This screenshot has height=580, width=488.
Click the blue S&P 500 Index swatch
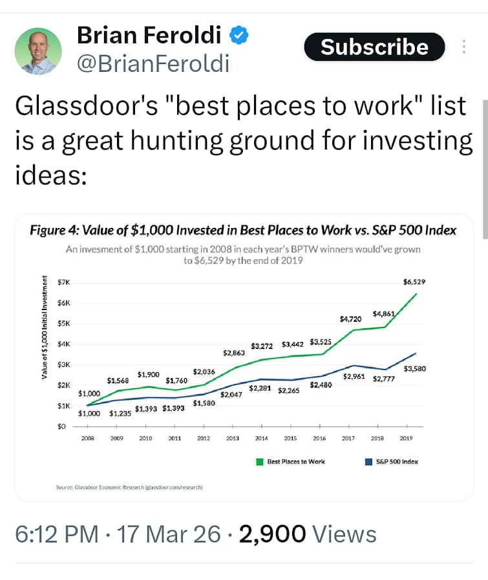click(369, 462)
